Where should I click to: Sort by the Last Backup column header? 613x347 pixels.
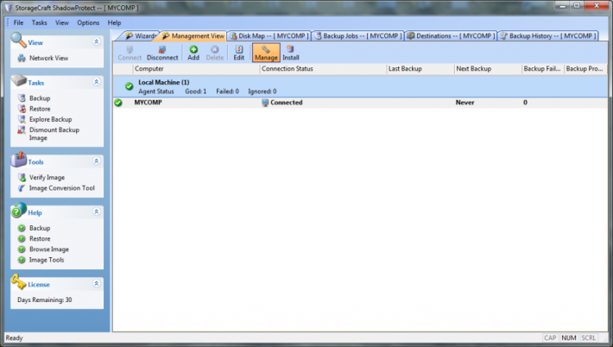click(420, 69)
